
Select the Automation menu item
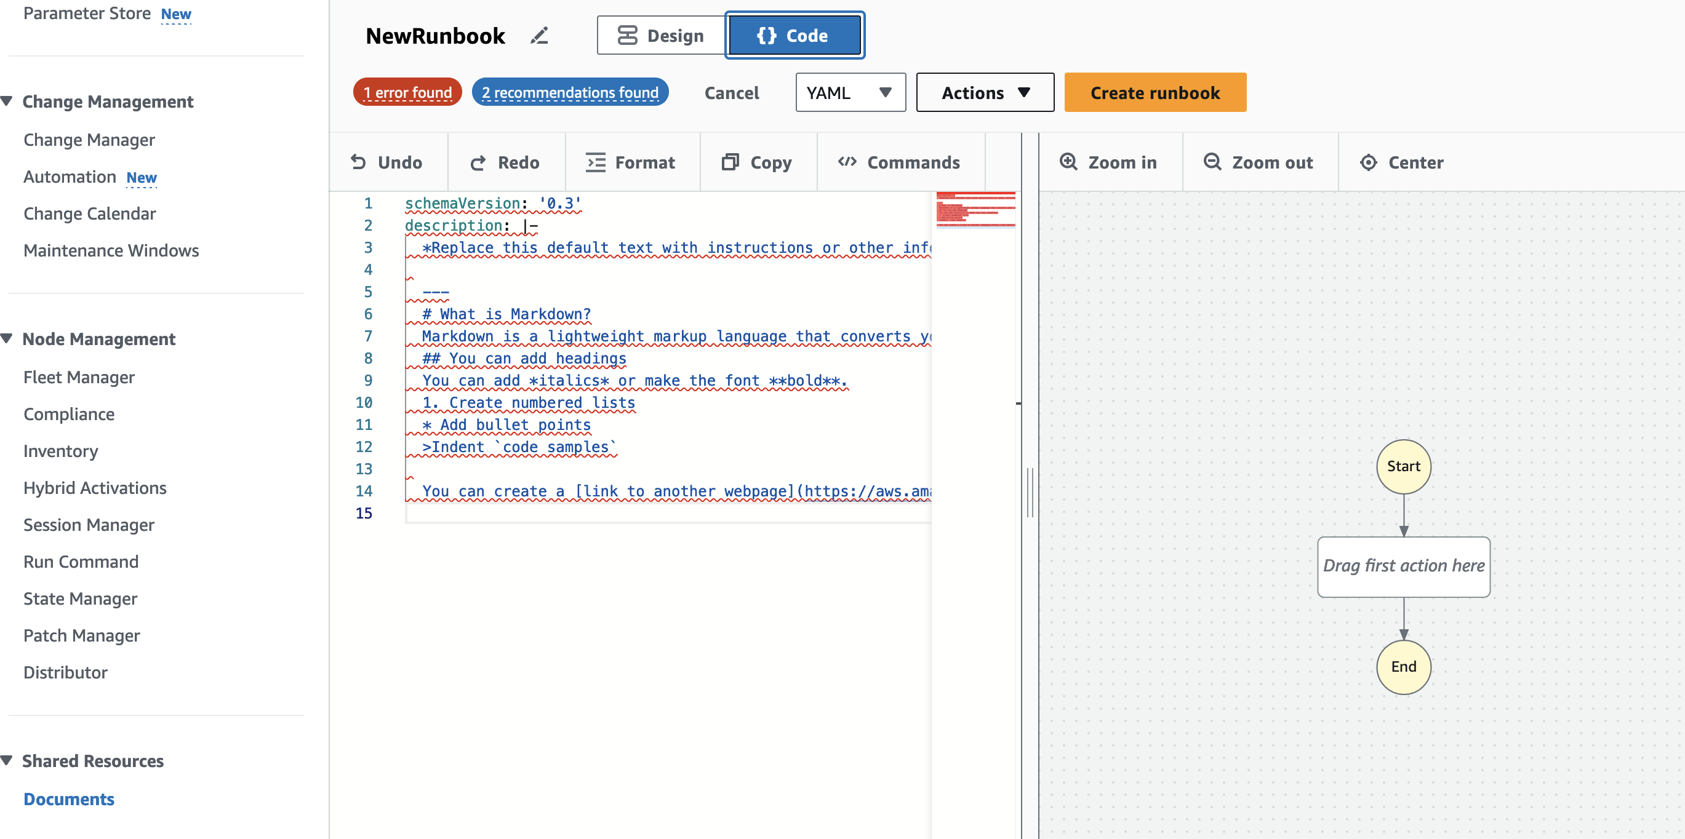[69, 175]
